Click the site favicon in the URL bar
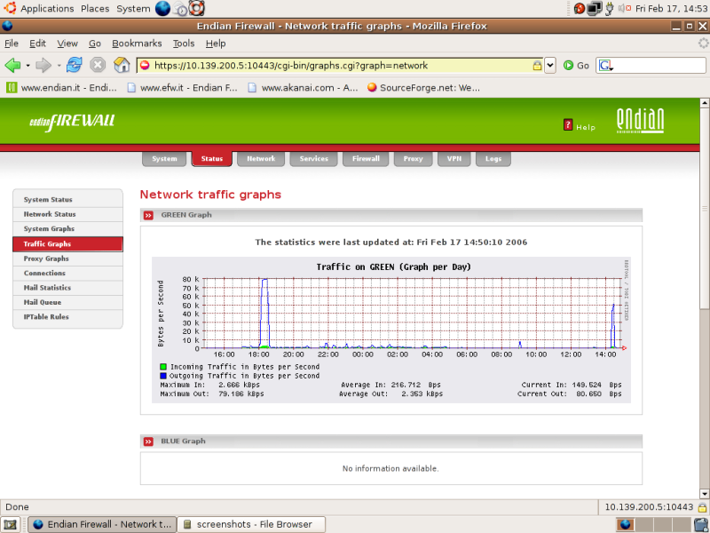Viewport: 710px width, 533px height. [145, 65]
